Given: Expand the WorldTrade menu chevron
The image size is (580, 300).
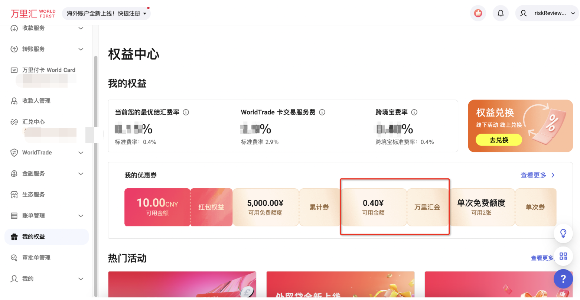Looking at the screenshot, I should coord(81,153).
